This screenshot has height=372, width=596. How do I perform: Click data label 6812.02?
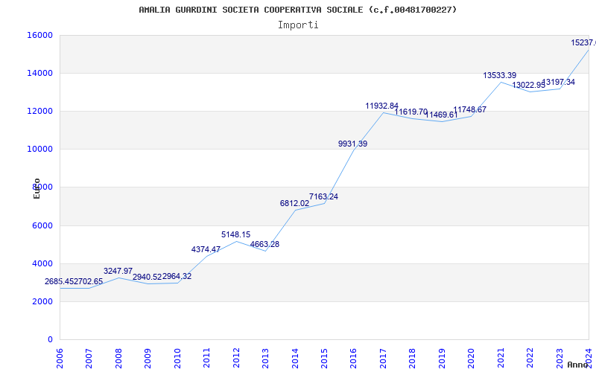coord(294,203)
